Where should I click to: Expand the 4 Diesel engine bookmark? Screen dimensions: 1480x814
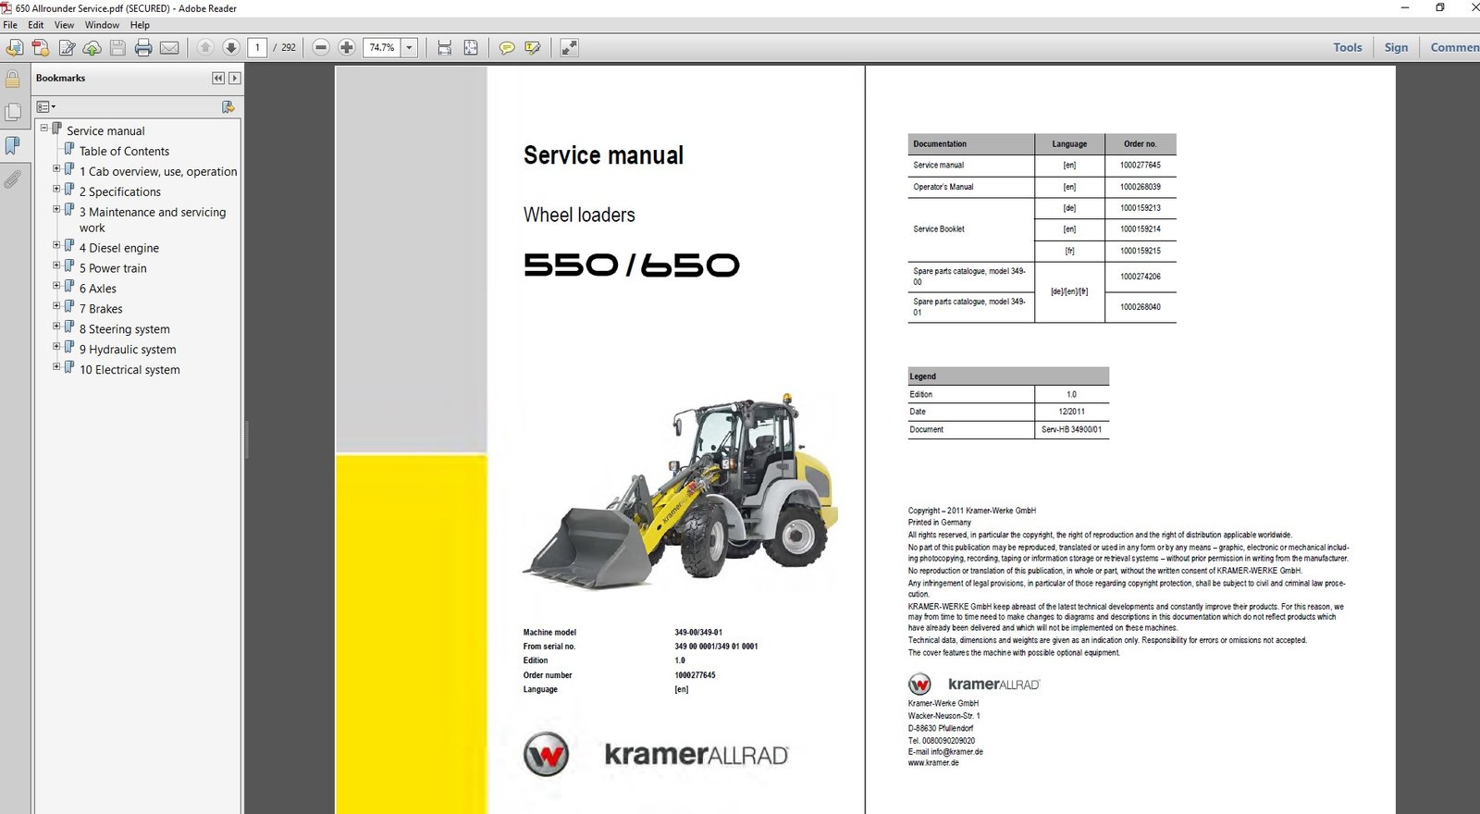pyautogui.click(x=56, y=246)
